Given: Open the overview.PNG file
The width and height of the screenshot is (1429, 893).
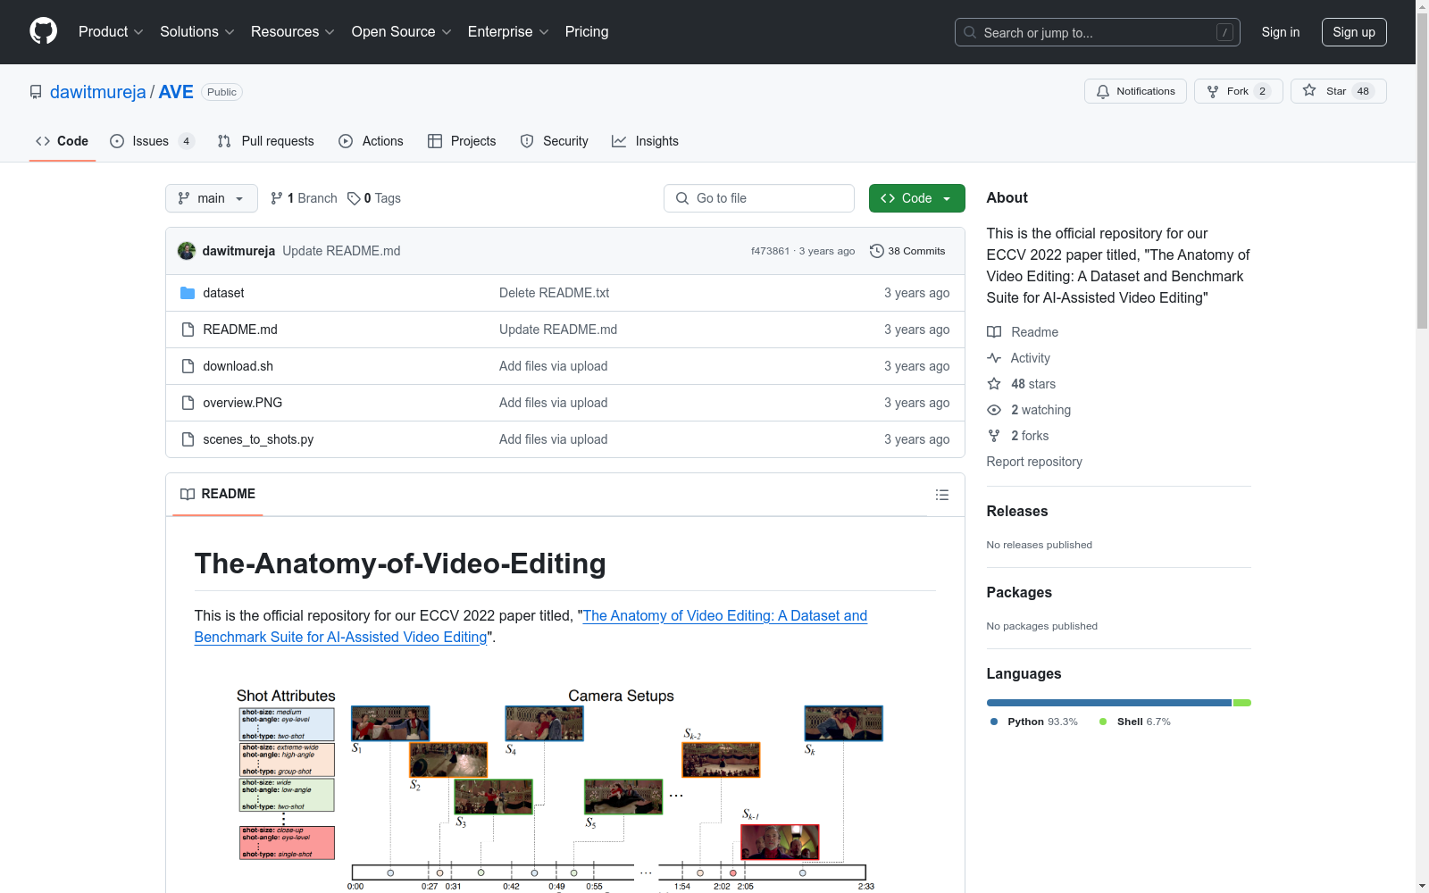Looking at the screenshot, I should click(243, 403).
